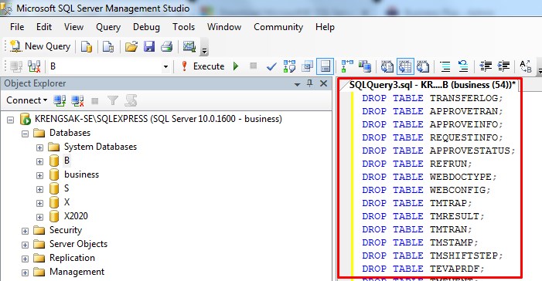Click the Object Explorer Stop icon
This screenshot has height=281, width=542.
point(94,101)
